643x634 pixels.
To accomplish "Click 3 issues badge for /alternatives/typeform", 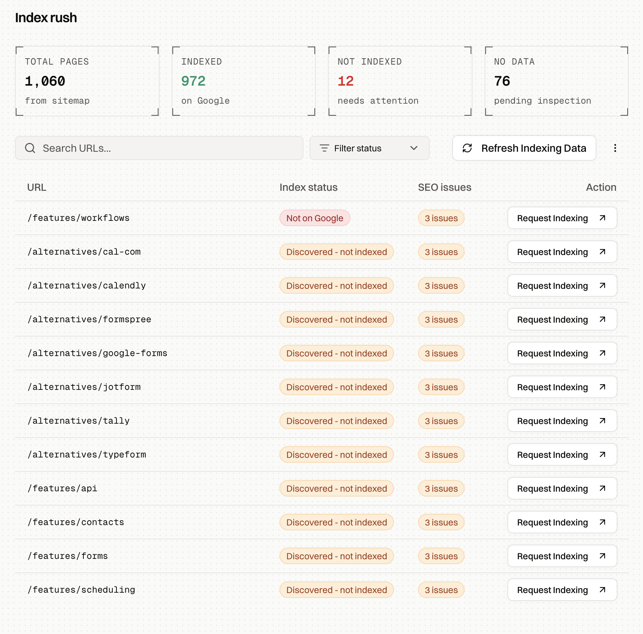I will [x=441, y=454].
